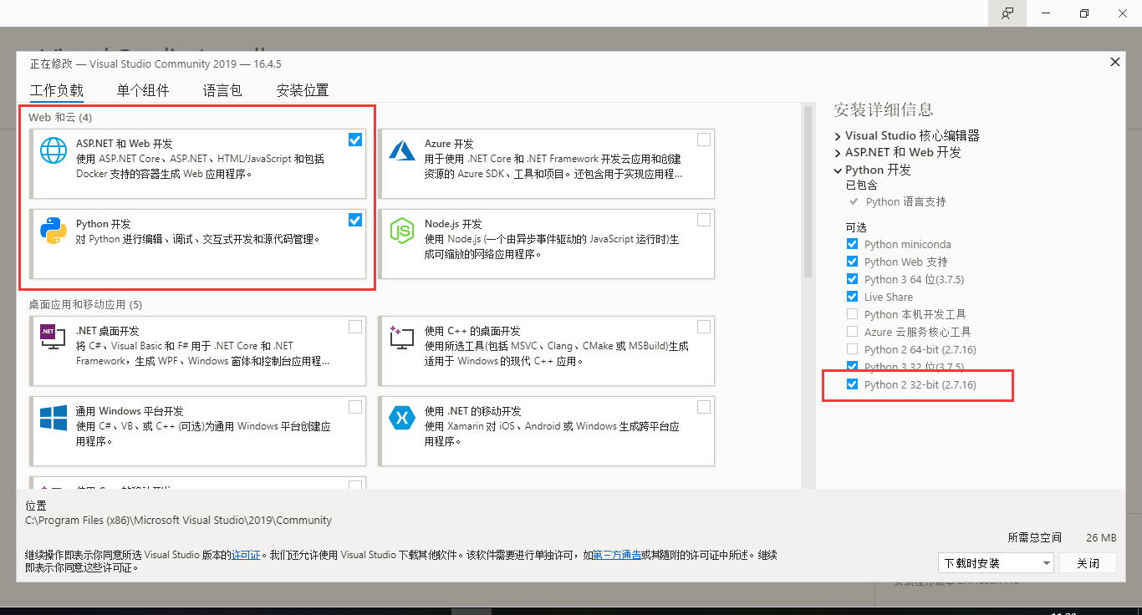1142x615 pixels.
Task: Uncheck Python 2 32-bit (2.7.16) option
Action: (852, 384)
